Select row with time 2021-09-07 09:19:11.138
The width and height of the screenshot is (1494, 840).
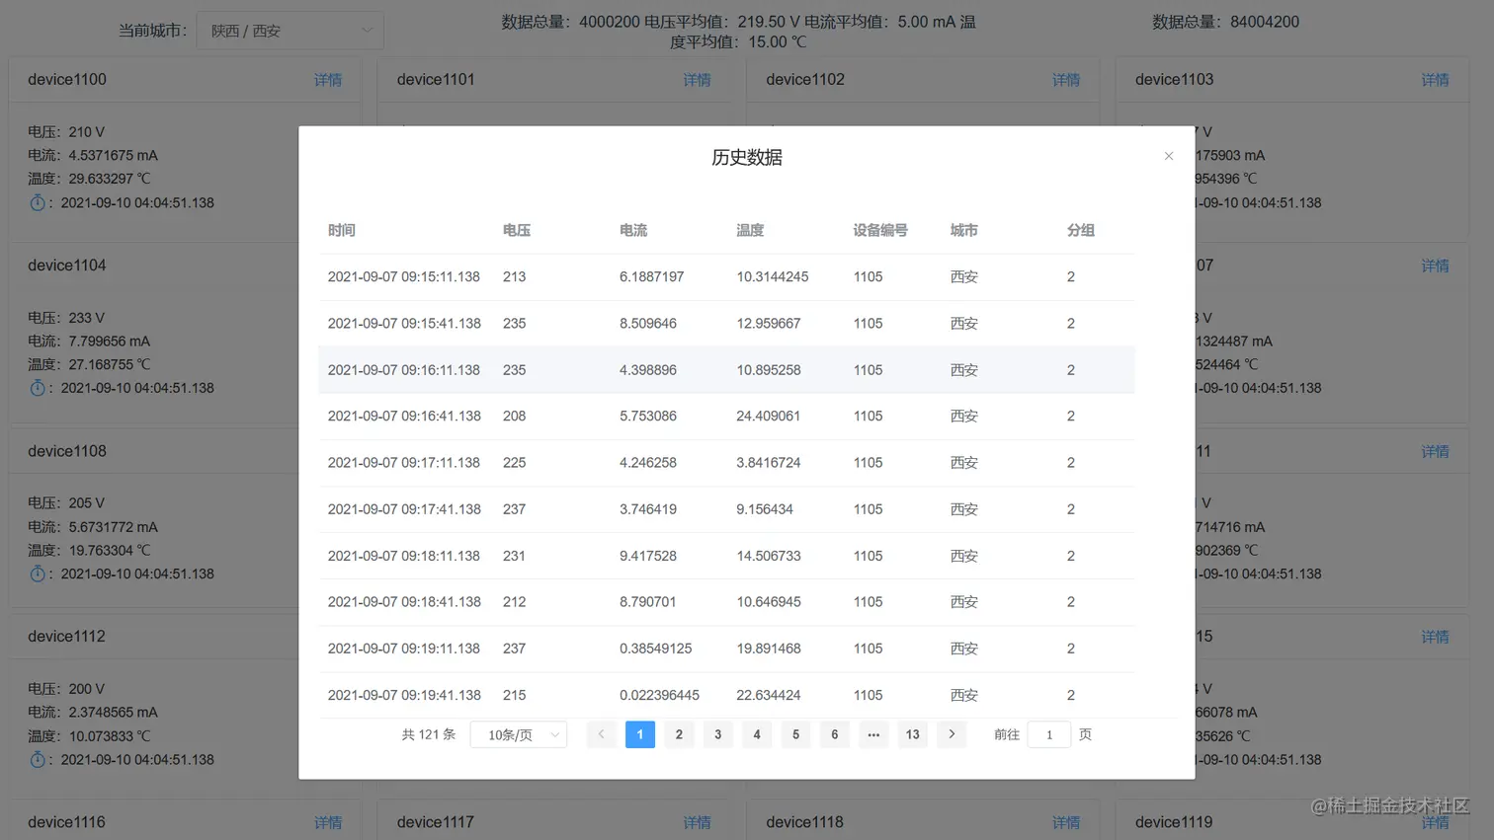(x=726, y=649)
